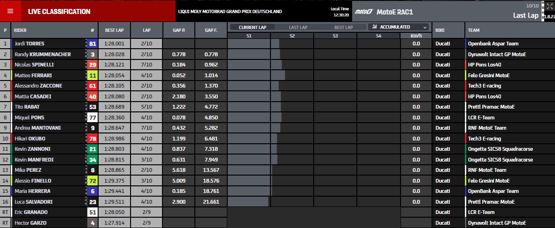Click lap count 7/10 for Mantovani
The width and height of the screenshot is (555, 228).
147,128
